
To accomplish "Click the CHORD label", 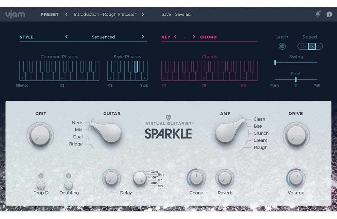I will [208, 37].
